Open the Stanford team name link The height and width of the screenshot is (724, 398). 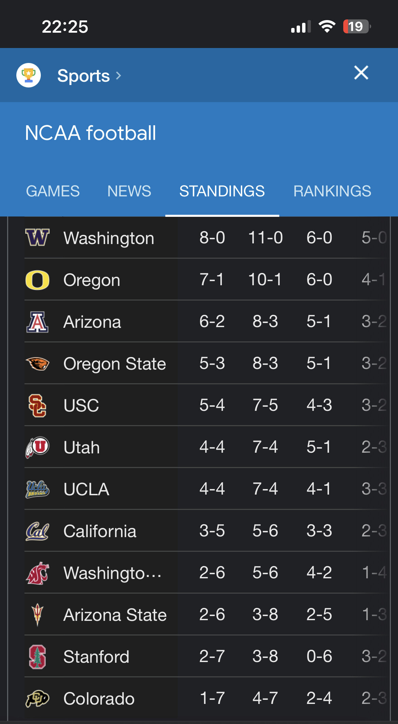96,657
